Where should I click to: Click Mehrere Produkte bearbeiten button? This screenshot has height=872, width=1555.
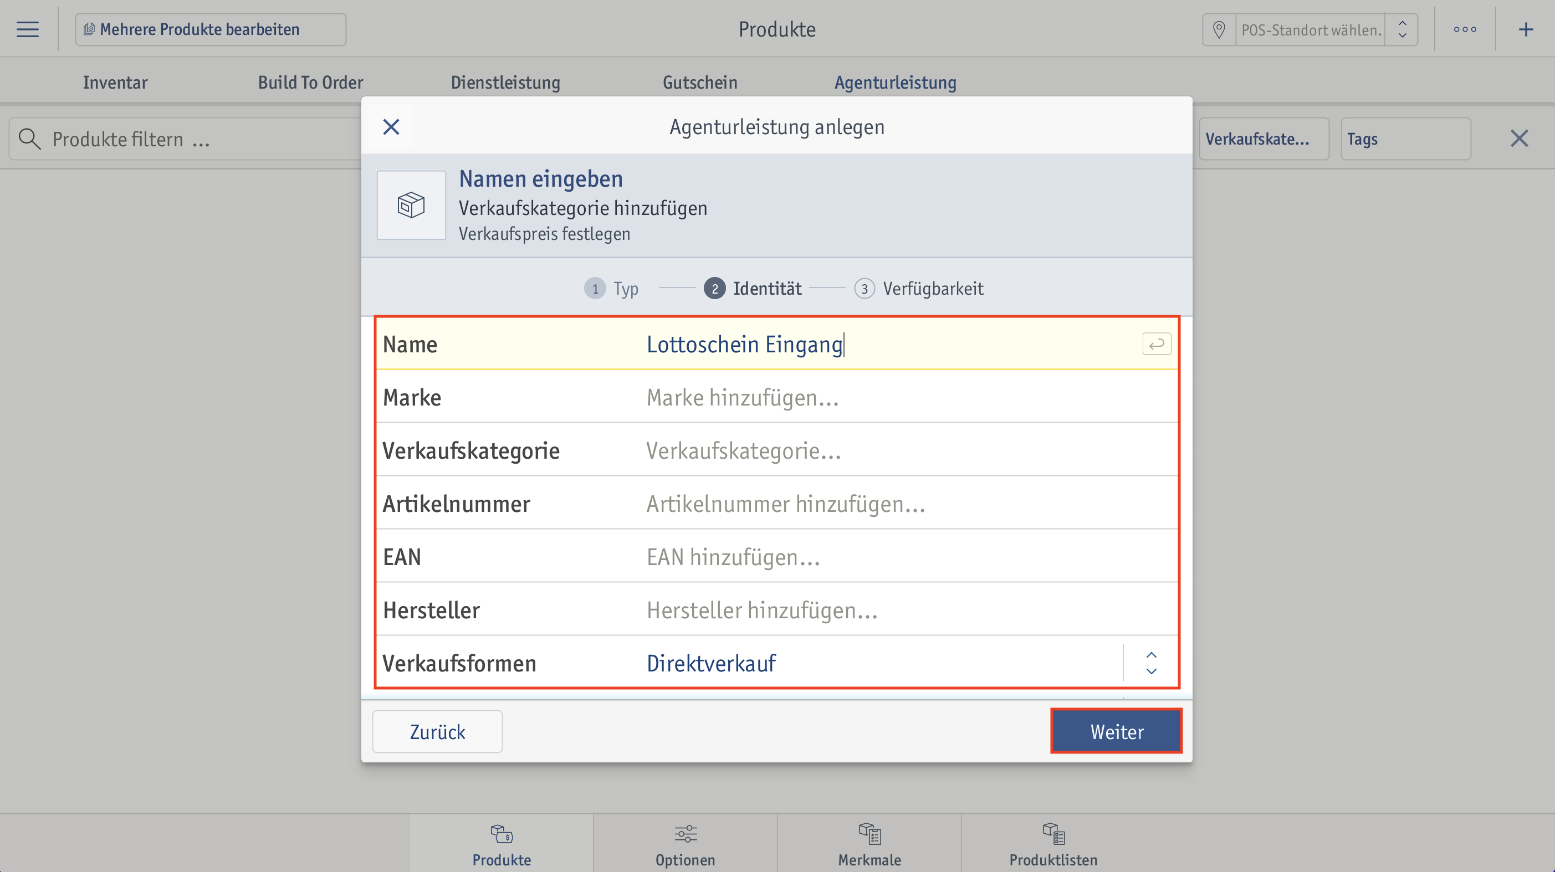[x=211, y=29]
